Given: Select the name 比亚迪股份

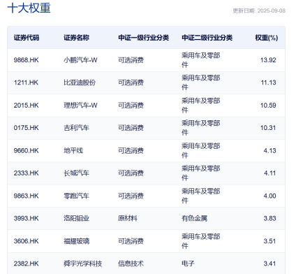Looking at the screenshot, I should (x=80, y=82).
